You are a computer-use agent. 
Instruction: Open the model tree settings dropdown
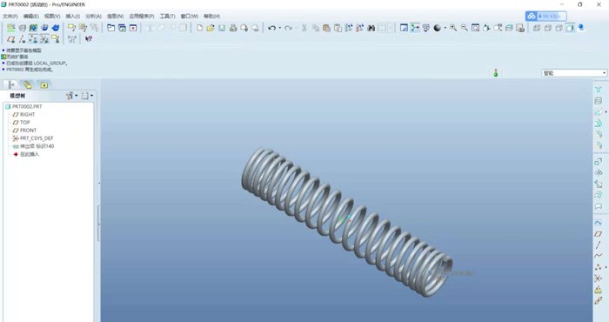point(72,96)
